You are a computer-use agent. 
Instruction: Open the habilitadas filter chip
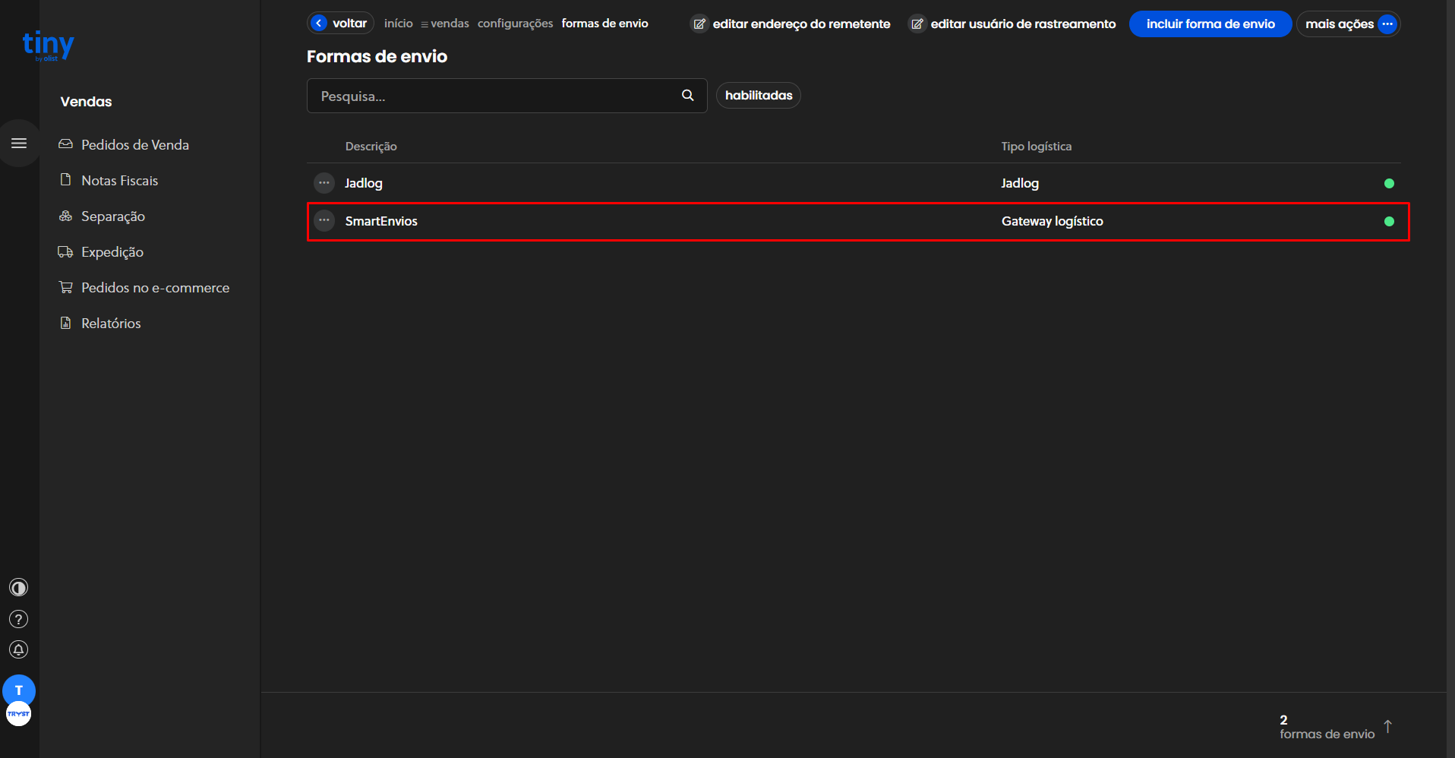coord(759,96)
